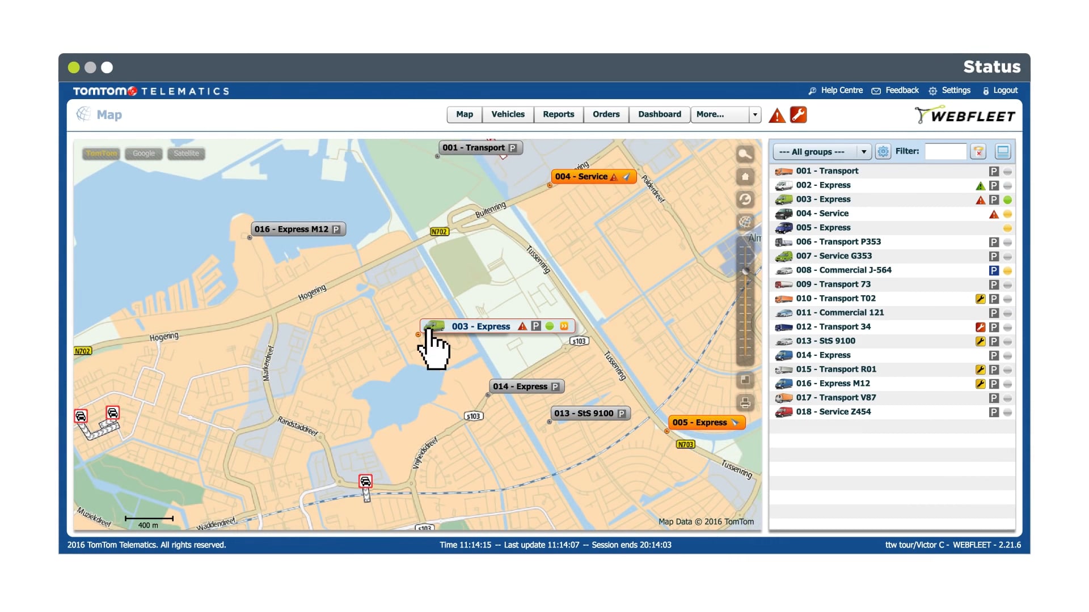This screenshot has height=612, width=1089.
Task: Open the Map tab
Action: coord(465,114)
